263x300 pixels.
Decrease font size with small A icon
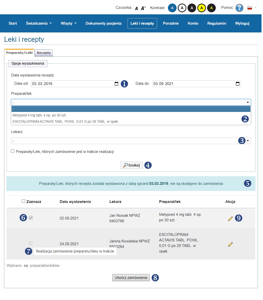click(136, 8)
